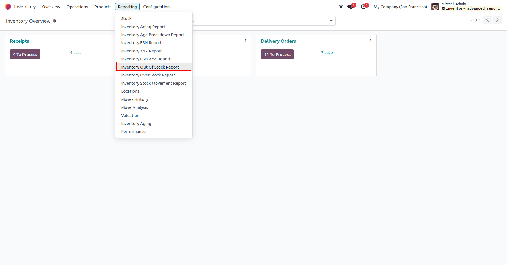The height and width of the screenshot is (265, 507).
Task: Open Inventory Aging Report
Action: tap(154, 27)
